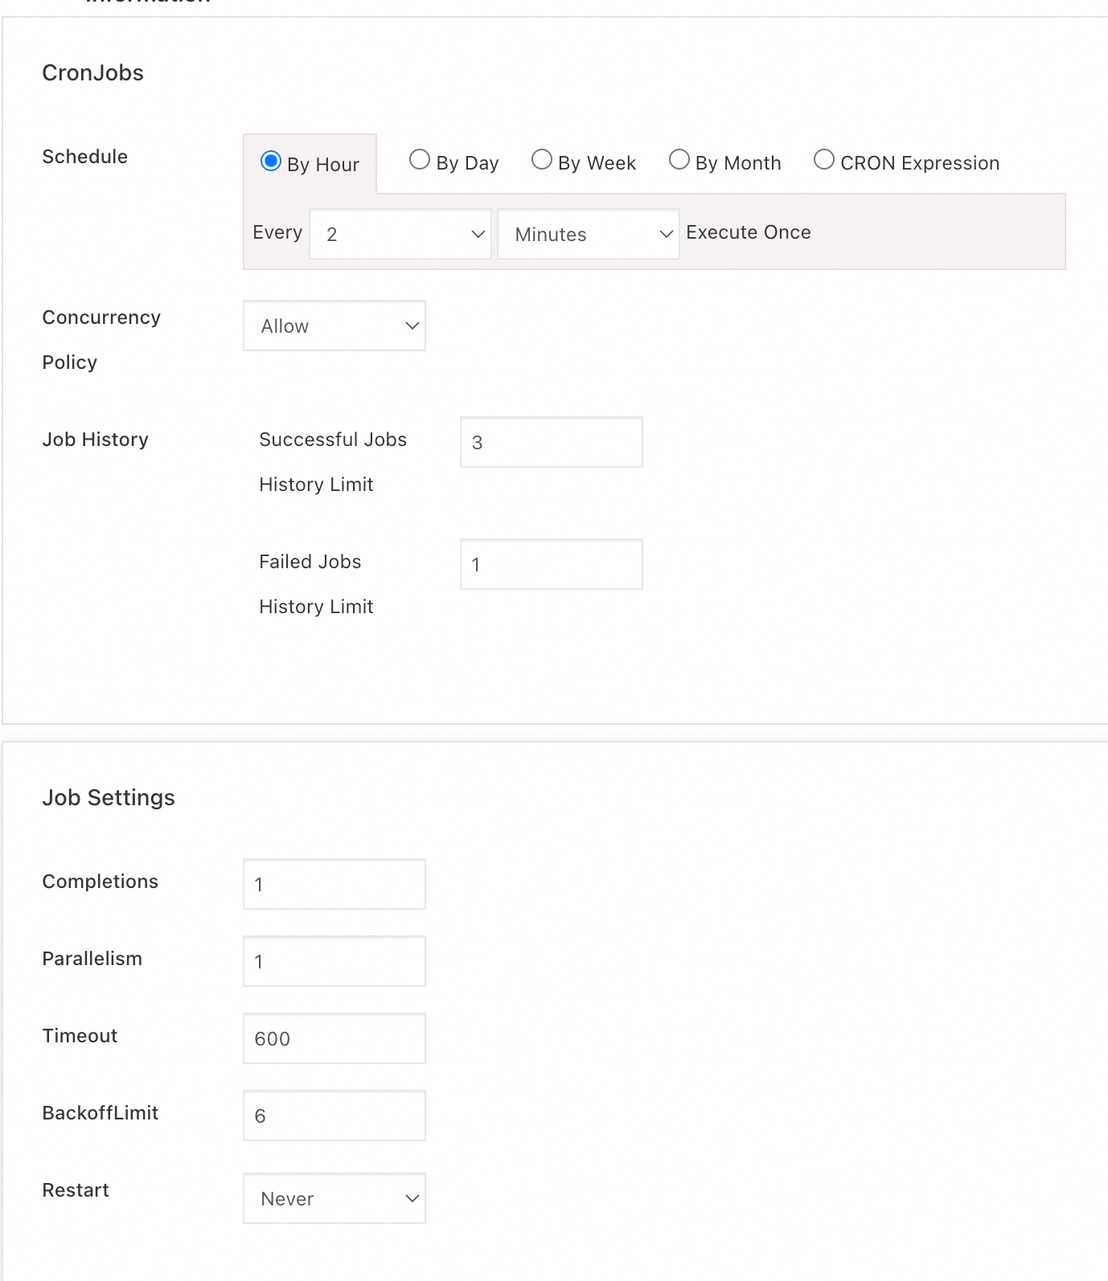
Task: Choose the By Week radio button
Action: click(x=542, y=160)
